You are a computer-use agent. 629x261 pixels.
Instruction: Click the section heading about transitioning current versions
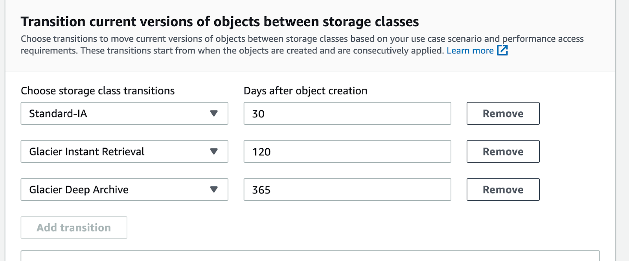(220, 22)
